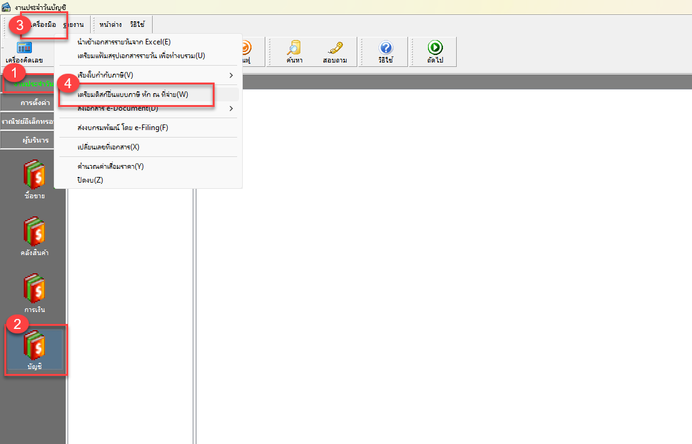Expand the เรียงใบกำกับภาษี(V) submenu
The width and height of the screenshot is (692, 444).
coord(125,74)
